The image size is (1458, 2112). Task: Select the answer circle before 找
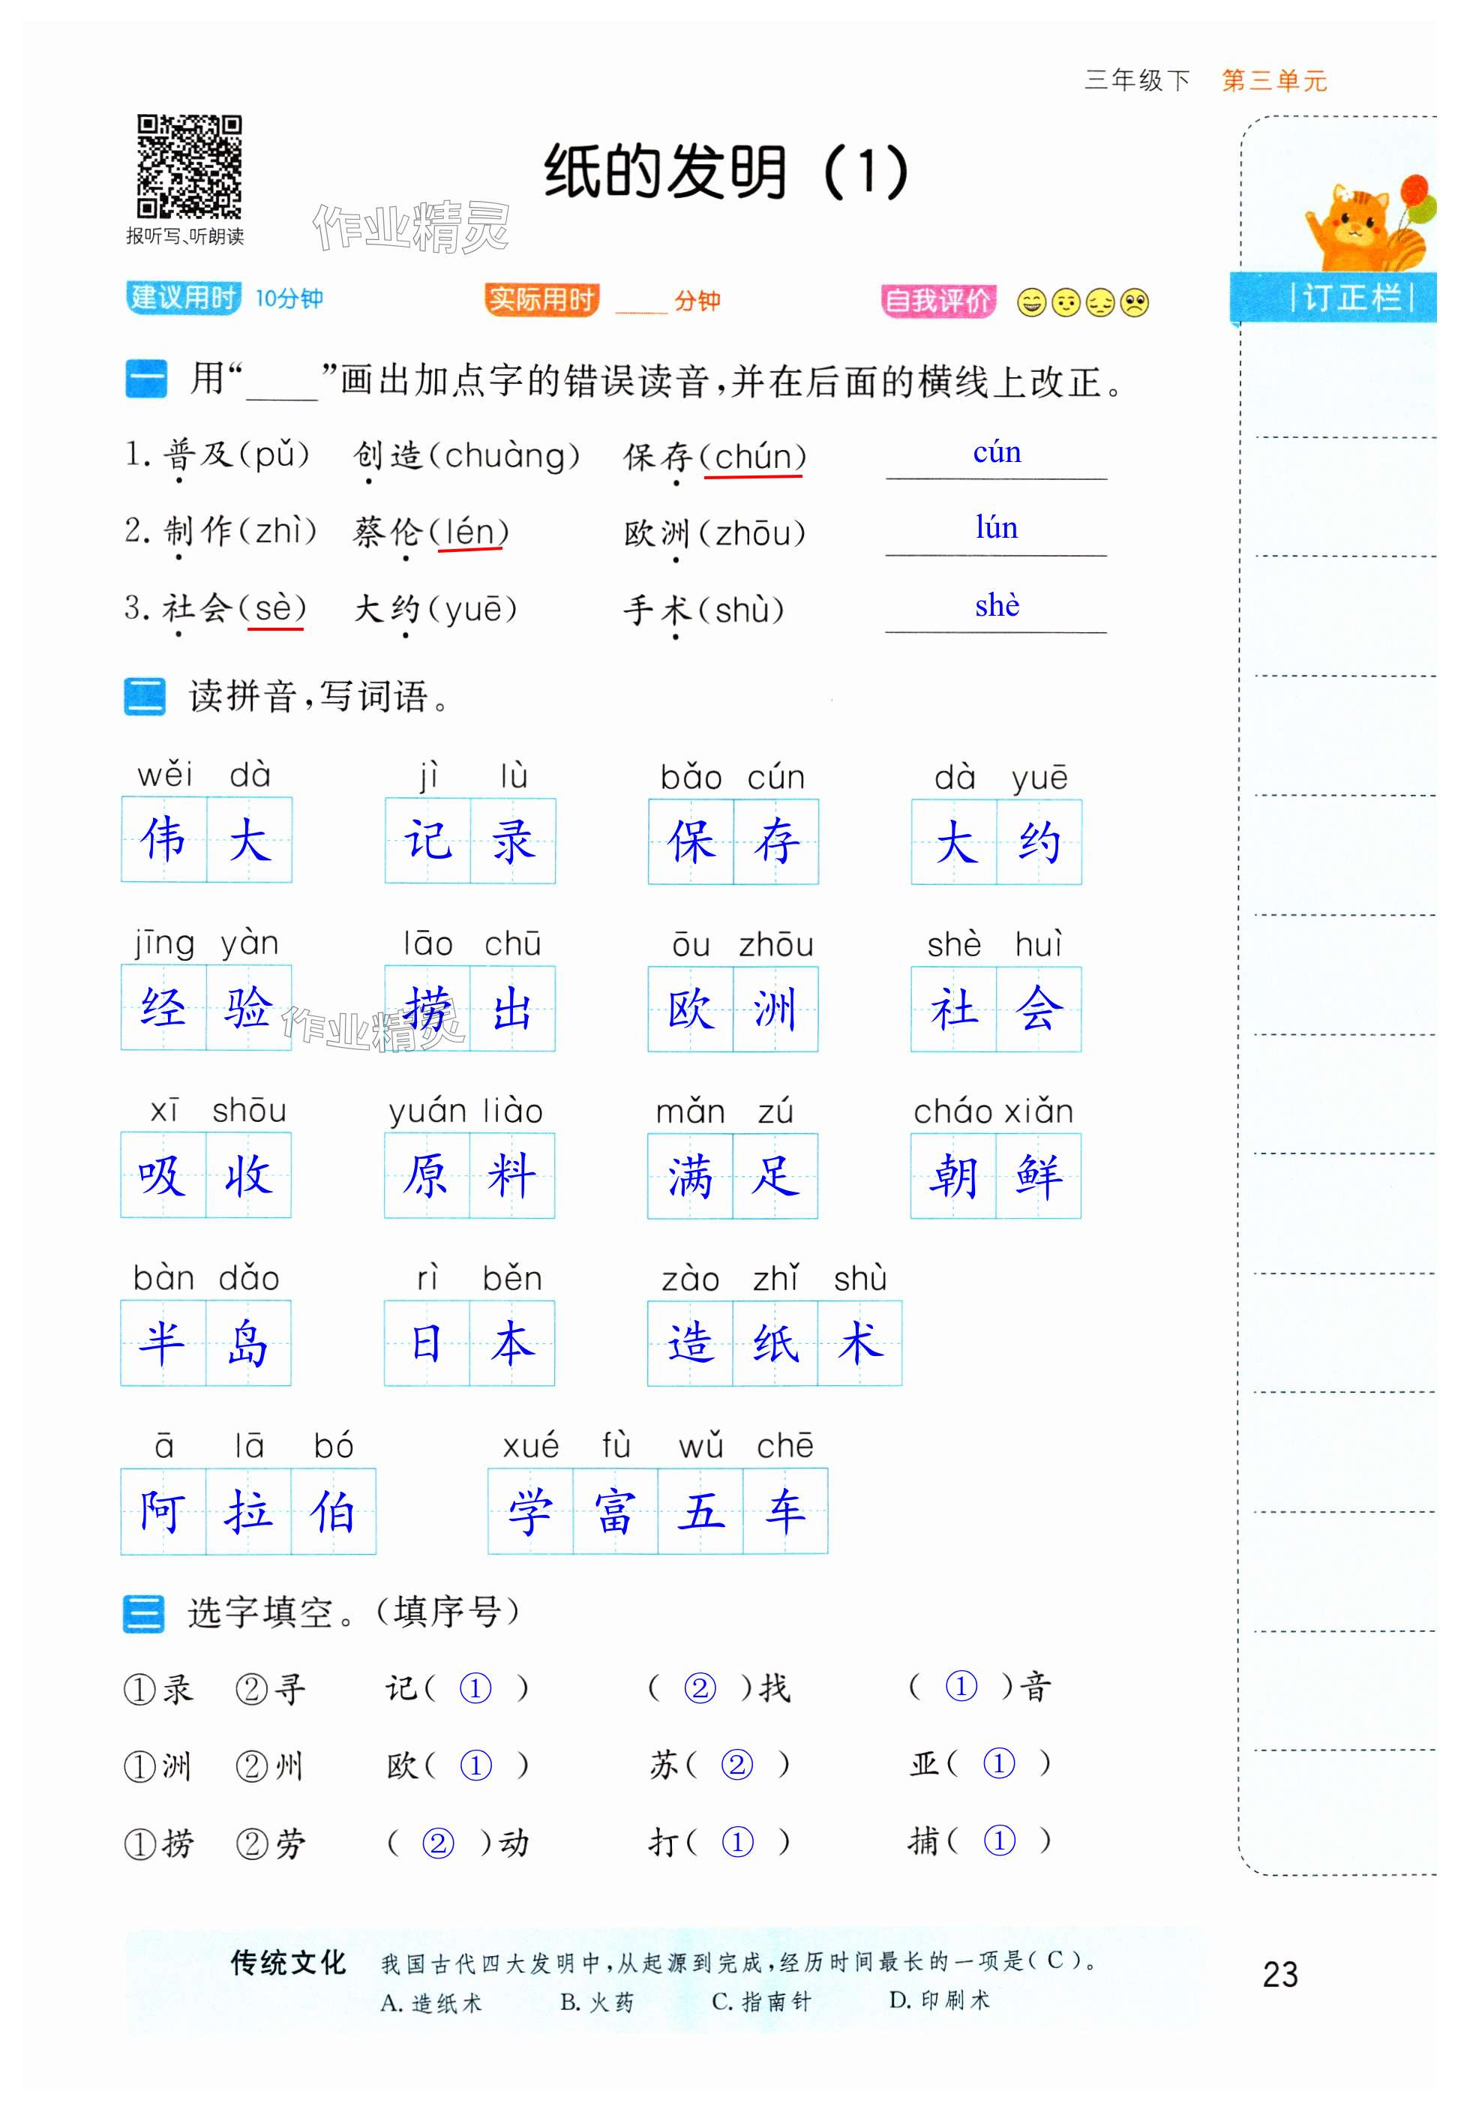[700, 1688]
